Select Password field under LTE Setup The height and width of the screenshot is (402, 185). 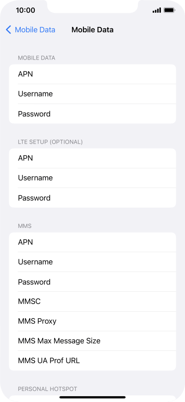(x=92, y=197)
